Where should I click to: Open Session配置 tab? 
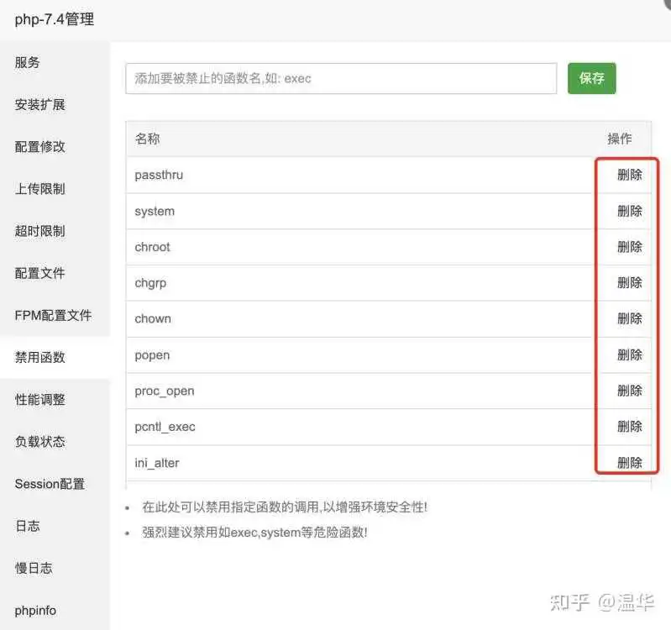point(50,484)
